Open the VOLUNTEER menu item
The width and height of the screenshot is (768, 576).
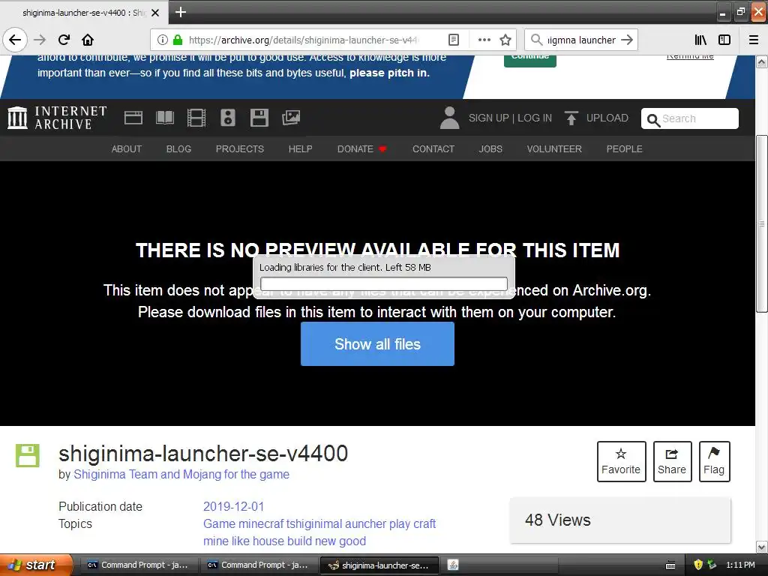point(554,149)
